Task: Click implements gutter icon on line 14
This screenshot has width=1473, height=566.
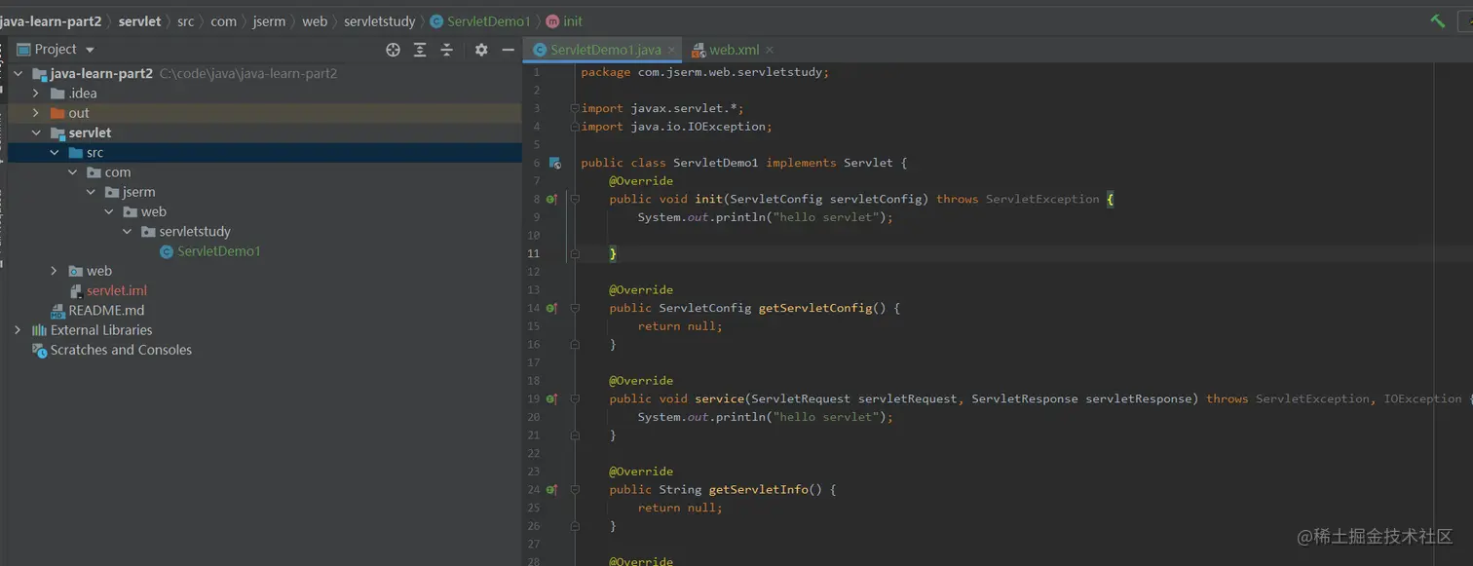Action: click(551, 308)
